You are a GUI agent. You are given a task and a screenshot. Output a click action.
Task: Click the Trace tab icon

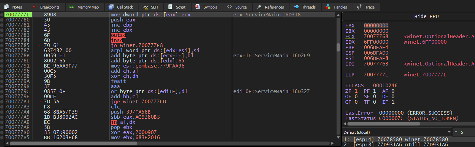pos(359,7)
